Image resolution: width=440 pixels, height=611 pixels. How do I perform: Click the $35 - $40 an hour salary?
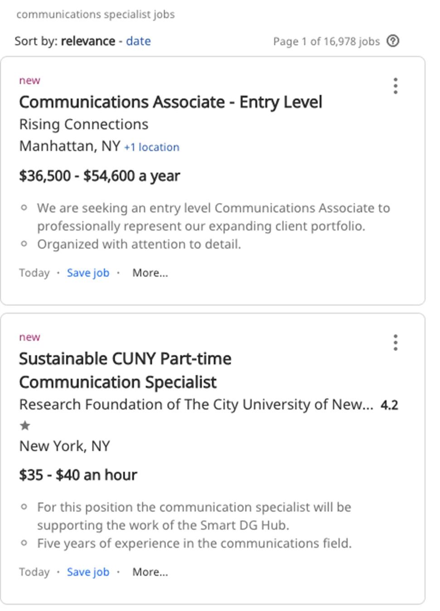(x=78, y=475)
